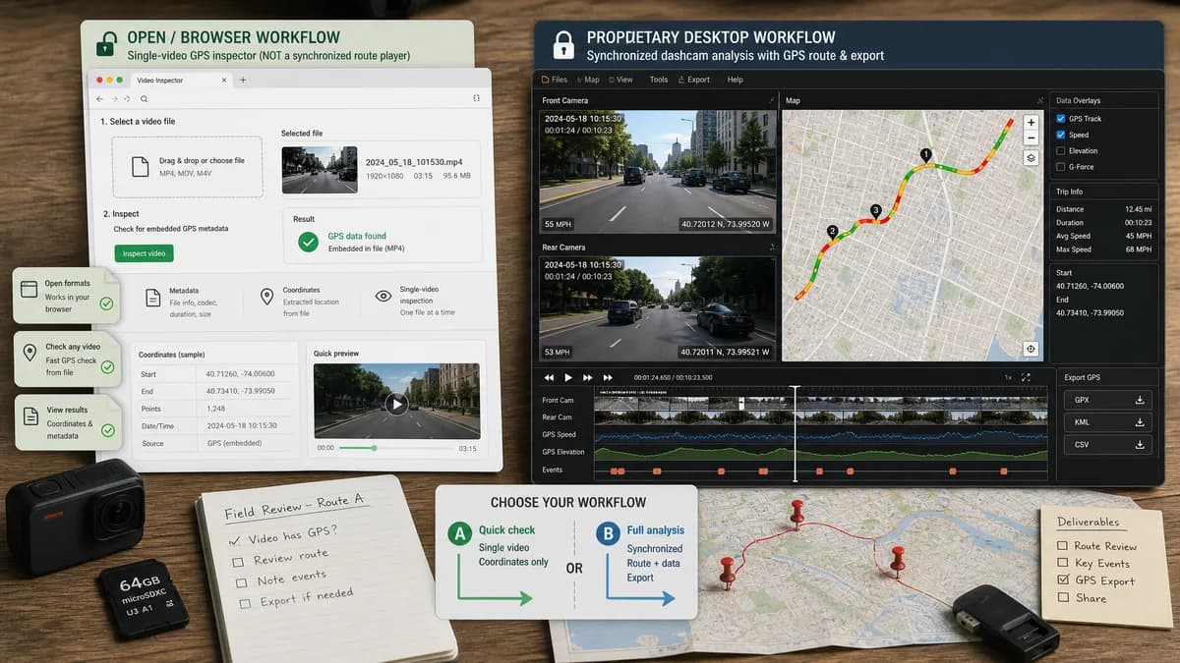Recenter the map with locate icon
1180x663 pixels.
[x=1031, y=349]
